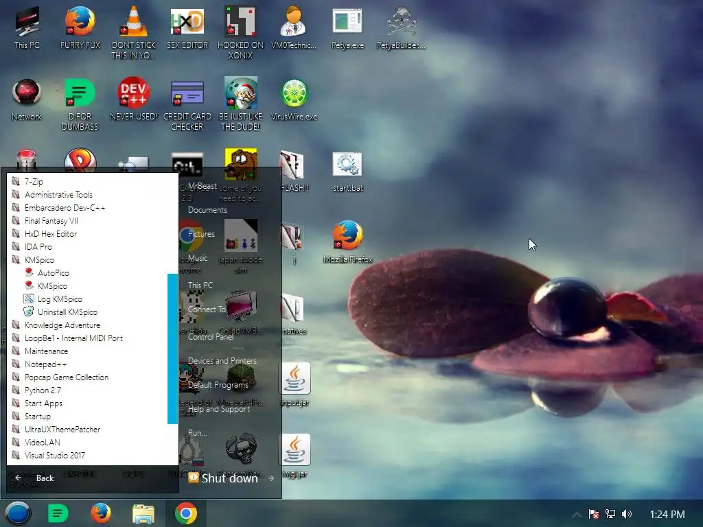Open CREDIT CARD CHECKER icon
This screenshot has width=703, height=527.
click(x=187, y=104)
